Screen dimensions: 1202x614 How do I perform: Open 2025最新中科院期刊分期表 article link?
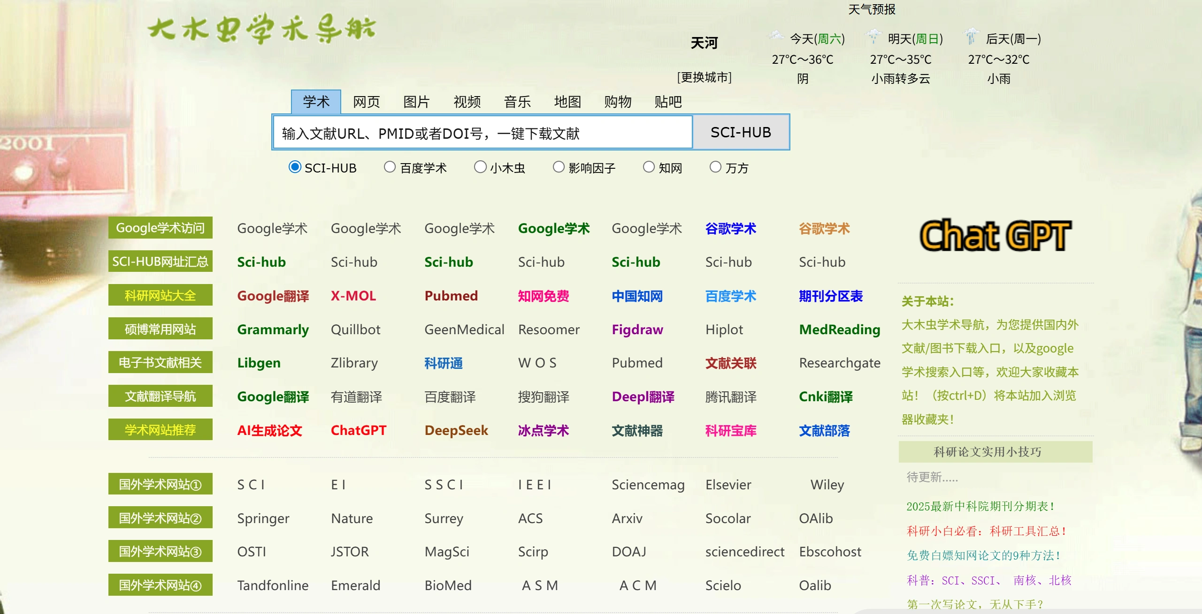(980, 506)
